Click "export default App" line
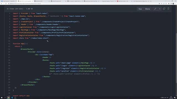Viewport: 177px width, 99px height. coord(21,96)
